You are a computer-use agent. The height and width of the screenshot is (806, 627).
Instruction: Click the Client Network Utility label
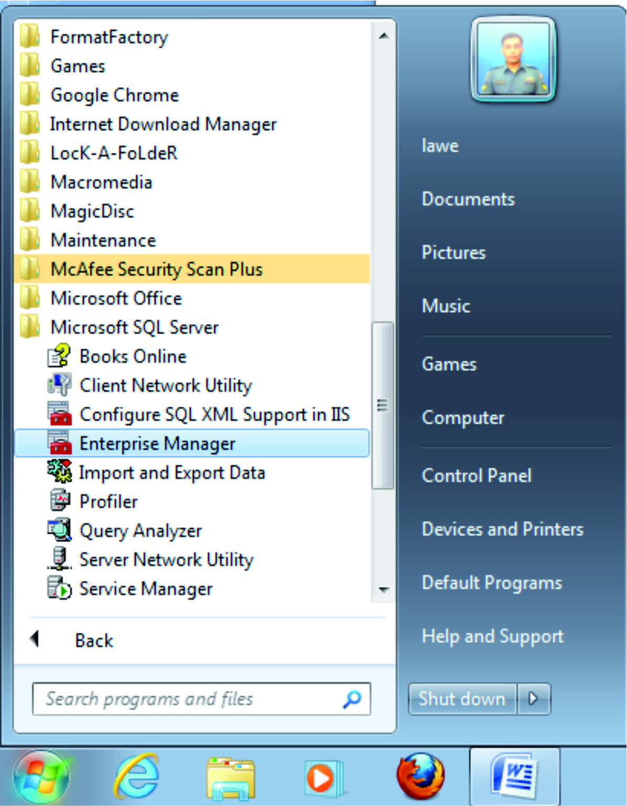click(166, 386)
